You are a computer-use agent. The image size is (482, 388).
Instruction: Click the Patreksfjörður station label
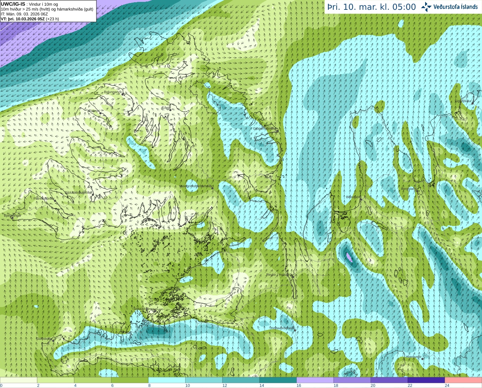click(x=44, y=198)
